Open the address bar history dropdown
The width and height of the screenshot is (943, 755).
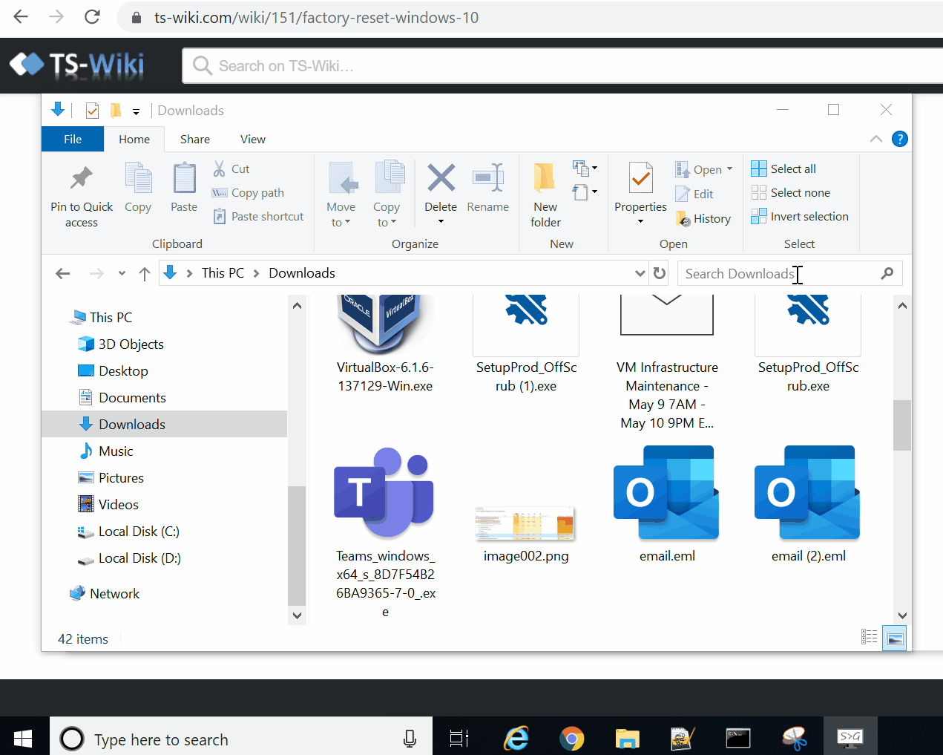tap(640, 273)
